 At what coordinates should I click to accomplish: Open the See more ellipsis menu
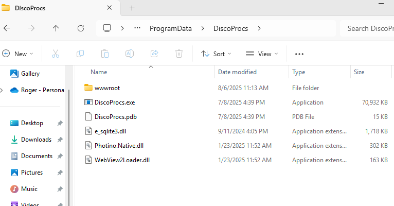click(x=299, y=54)
